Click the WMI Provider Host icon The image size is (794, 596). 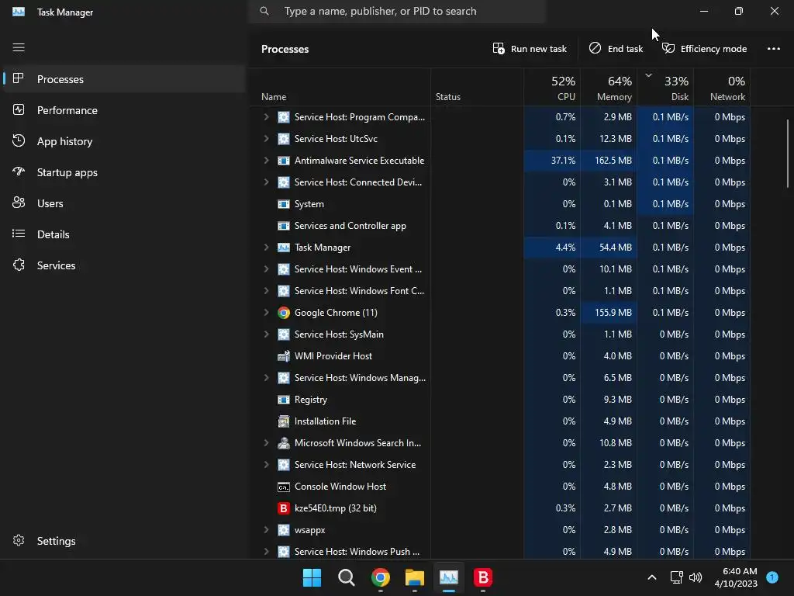coord(284,355)
